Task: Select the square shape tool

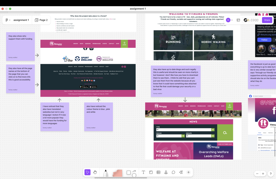Action: coord(129,172)
